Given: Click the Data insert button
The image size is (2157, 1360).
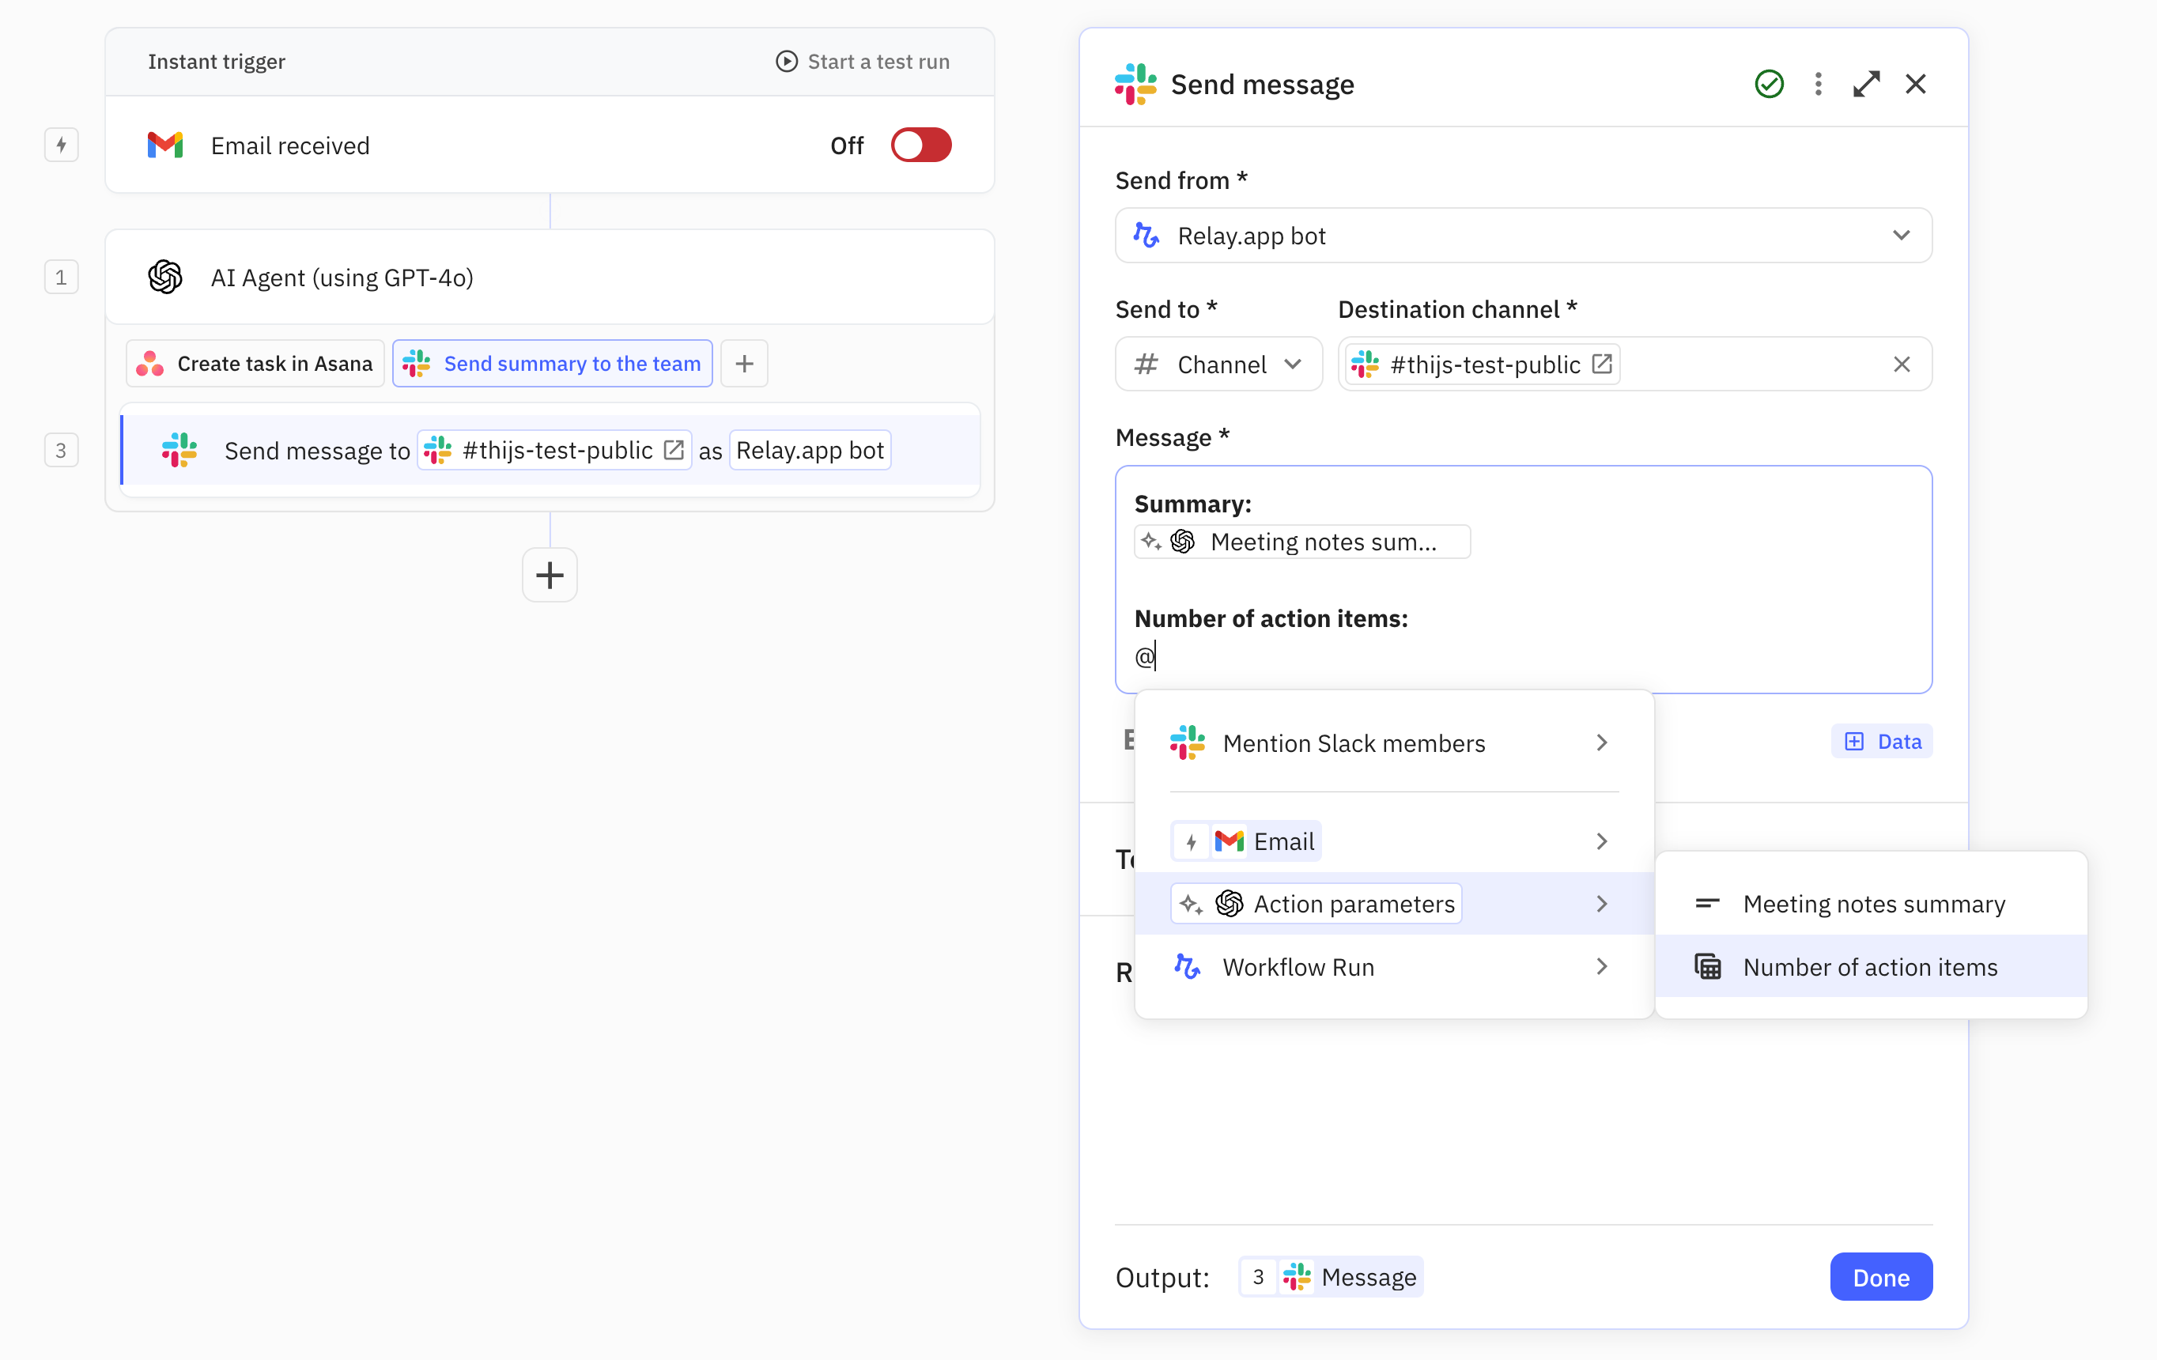Looking at the screenshot, I should [x=1881, y=741].
